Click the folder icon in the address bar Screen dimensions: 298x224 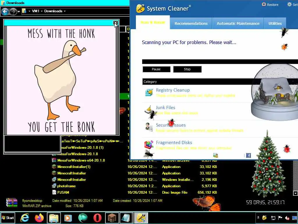[24, 11]
